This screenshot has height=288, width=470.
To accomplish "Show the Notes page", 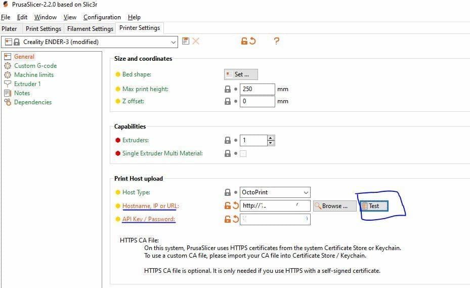I will tap(22, 93).
